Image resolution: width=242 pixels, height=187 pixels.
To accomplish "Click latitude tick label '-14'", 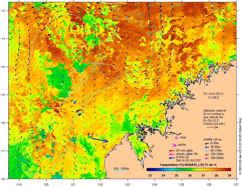I will (3, 67).
